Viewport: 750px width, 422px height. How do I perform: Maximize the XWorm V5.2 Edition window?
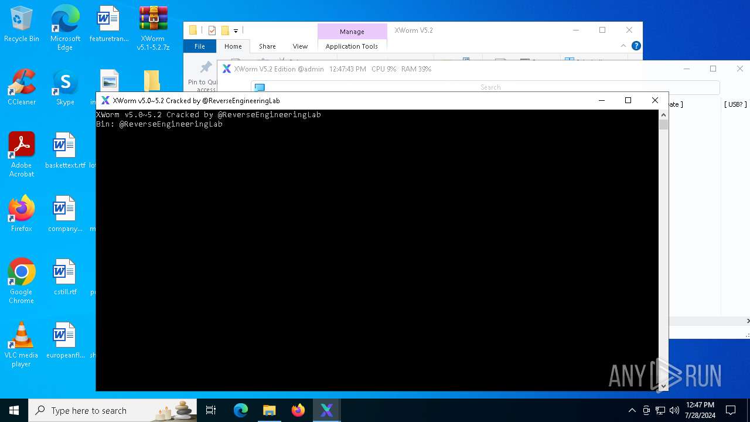pyautogui.click(x=713, y=69)
